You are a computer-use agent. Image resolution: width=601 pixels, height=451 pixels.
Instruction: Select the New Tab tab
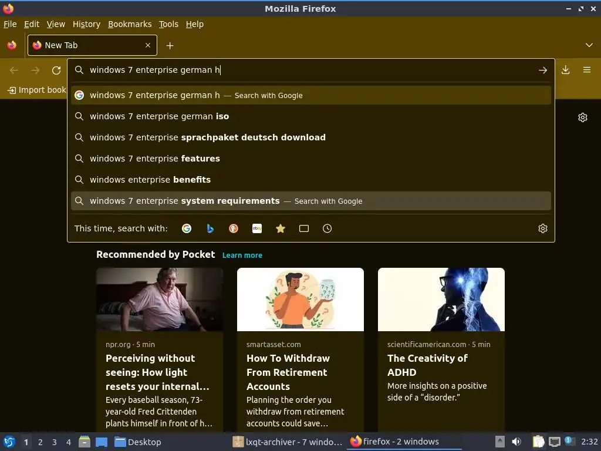(x=92, y=45)
